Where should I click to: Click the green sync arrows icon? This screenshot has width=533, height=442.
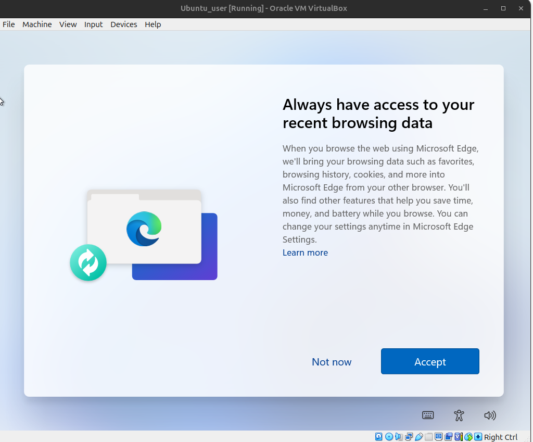pos(88,262)
